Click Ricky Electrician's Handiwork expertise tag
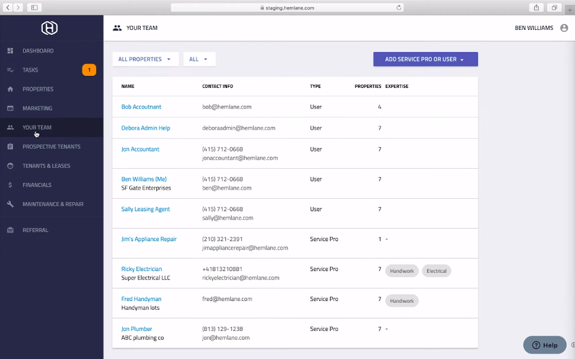This screenshot has width=575, height=359. pyautogui.click(x=402, y=271)
